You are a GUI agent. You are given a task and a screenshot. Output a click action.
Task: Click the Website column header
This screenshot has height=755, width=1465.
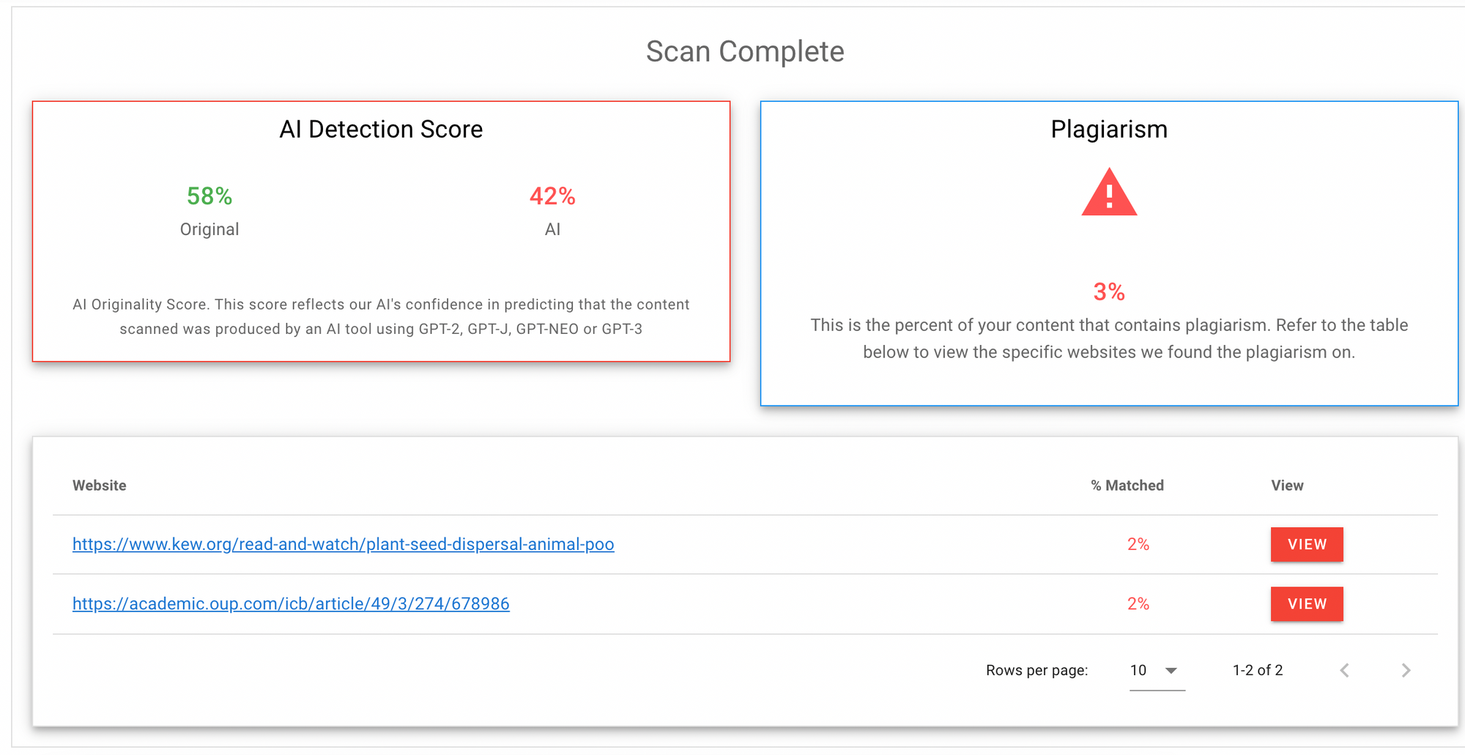(99, 486)
